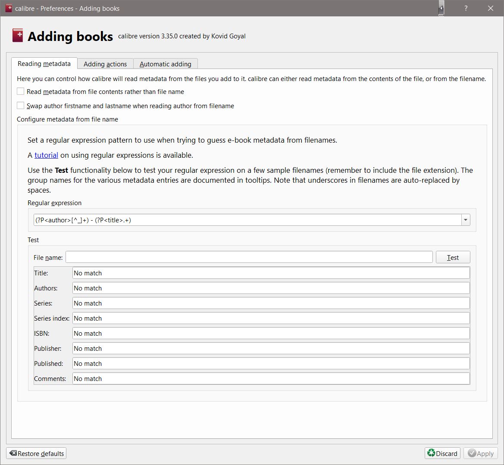Screen dimensions: 504x465
Task: Click the help question mark button
Action: pos(466,8)
